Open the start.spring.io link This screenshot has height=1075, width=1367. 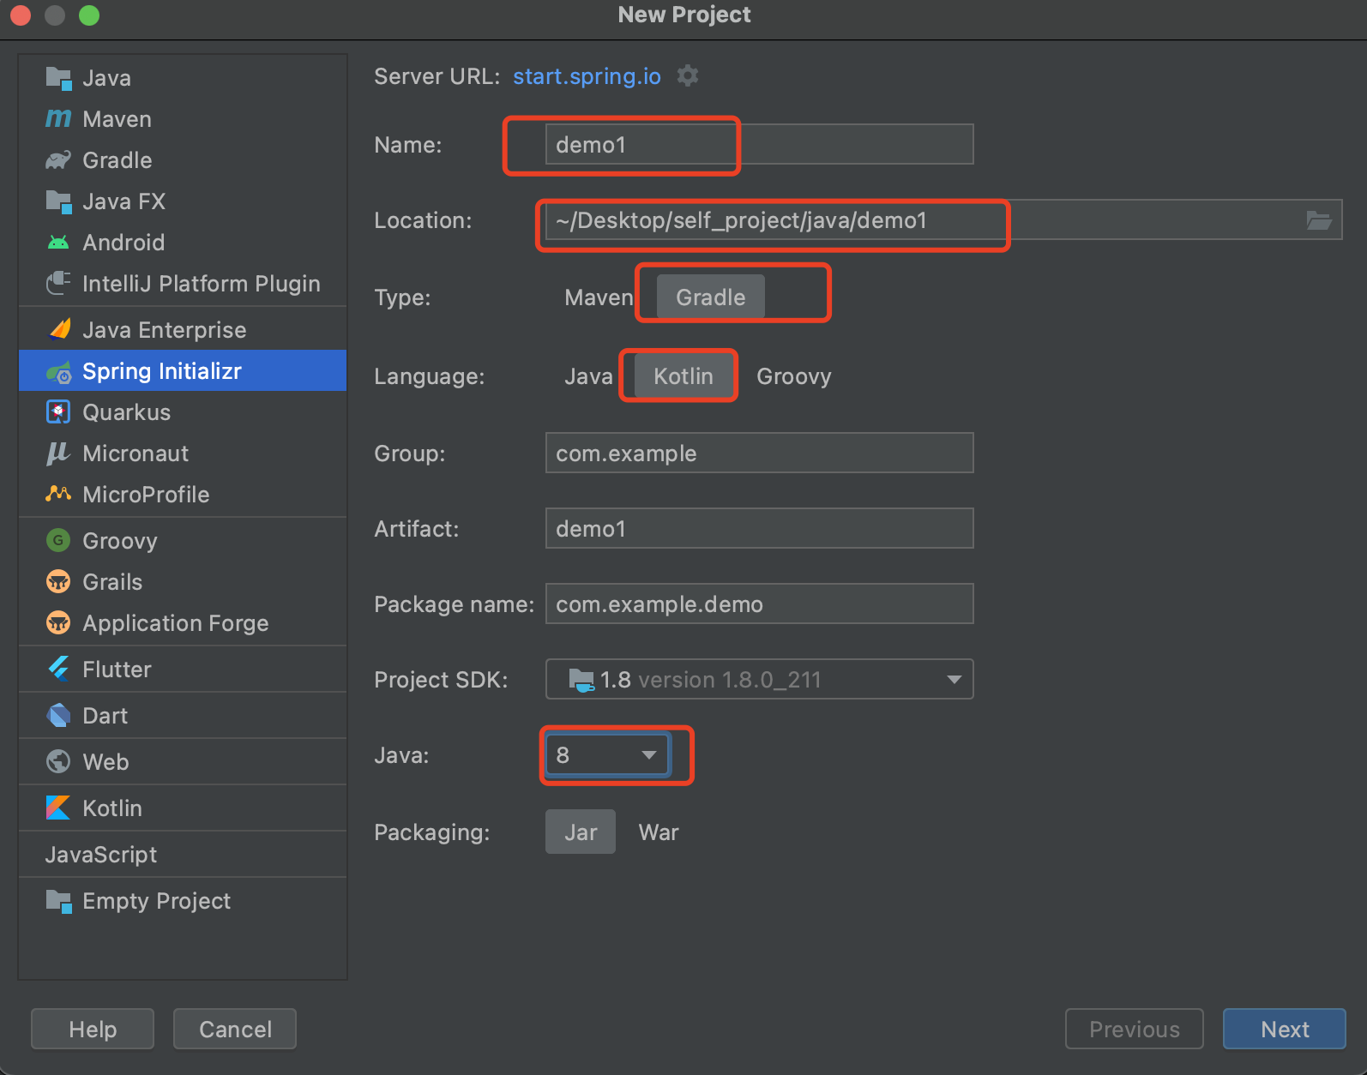pos(587,76)
